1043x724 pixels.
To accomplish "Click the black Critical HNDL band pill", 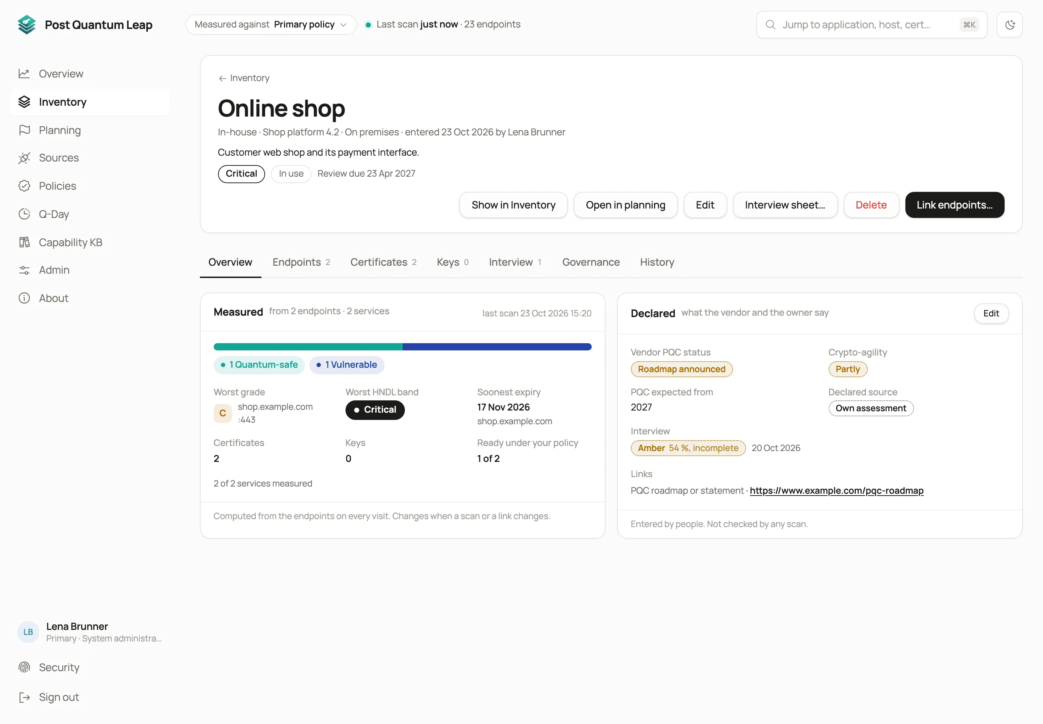I will (x=375, y=410).
